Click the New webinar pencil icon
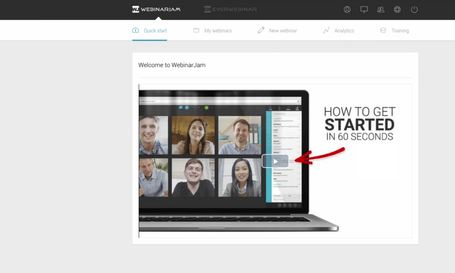The height and width of the screenshot is (273, 455). (261, 30)
